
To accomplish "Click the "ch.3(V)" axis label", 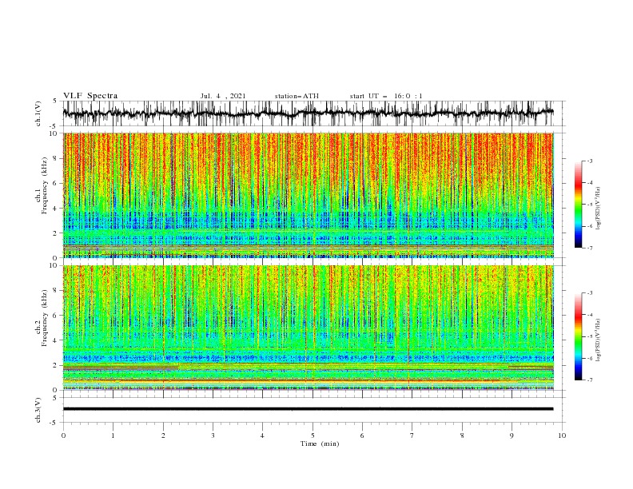I will 38,410.
